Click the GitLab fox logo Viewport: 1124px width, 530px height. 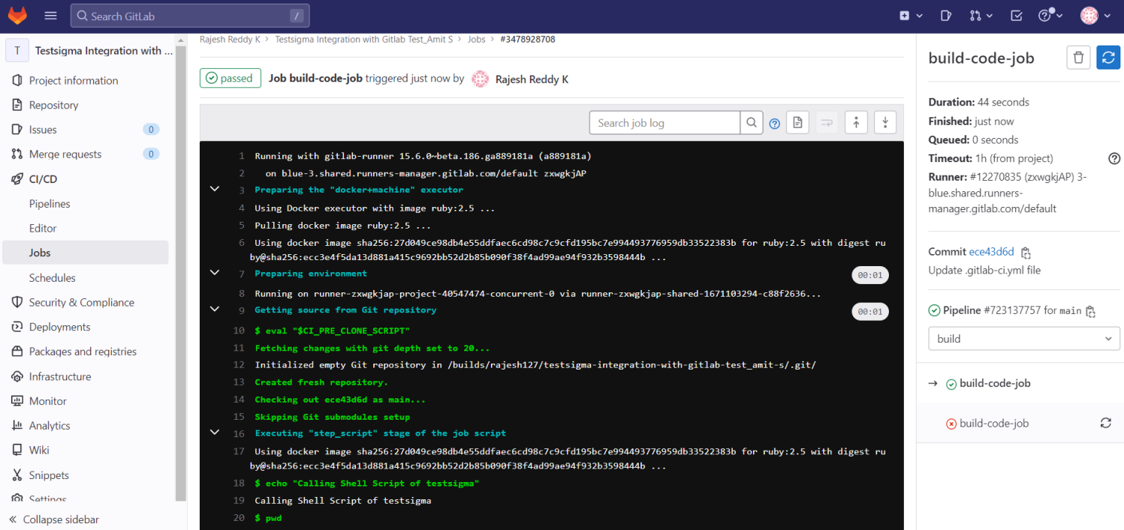[x=17, y=15]
